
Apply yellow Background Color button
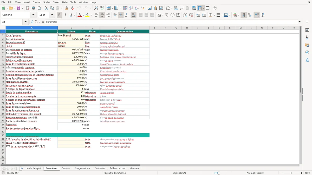coord(87,15)
